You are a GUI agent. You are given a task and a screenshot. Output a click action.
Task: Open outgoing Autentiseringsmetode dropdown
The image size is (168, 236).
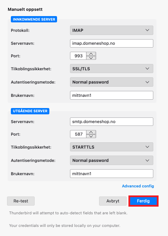click(x=112, y=160)
